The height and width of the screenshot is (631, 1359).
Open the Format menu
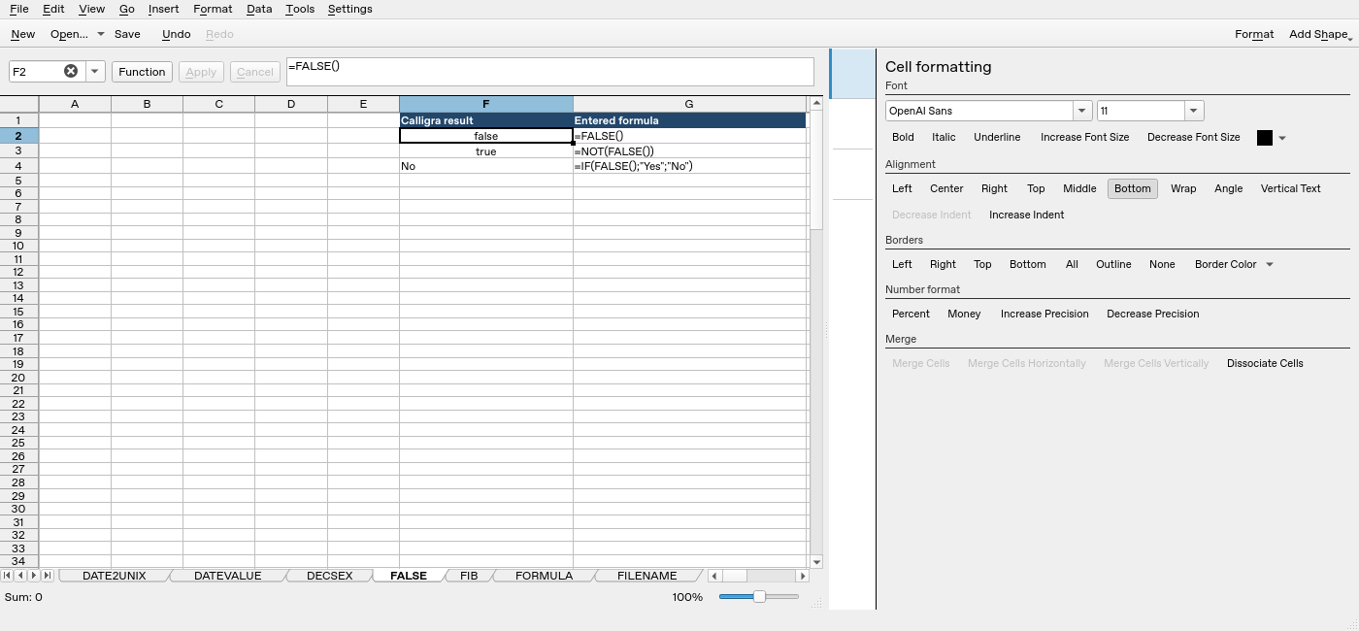212,9
